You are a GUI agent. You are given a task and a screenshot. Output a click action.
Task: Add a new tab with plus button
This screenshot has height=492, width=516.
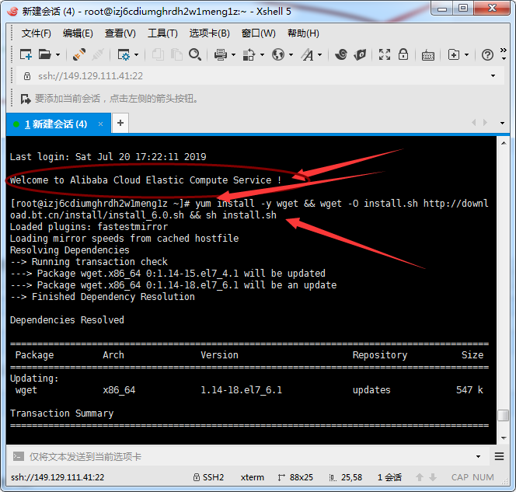tap(120, 123)
